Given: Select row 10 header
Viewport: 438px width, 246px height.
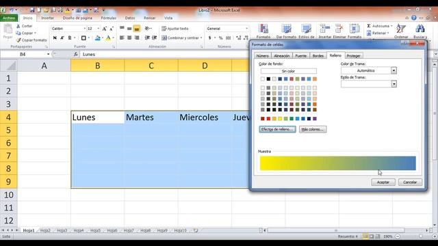Looking at the screenshot, I should (x=9, y=195).
